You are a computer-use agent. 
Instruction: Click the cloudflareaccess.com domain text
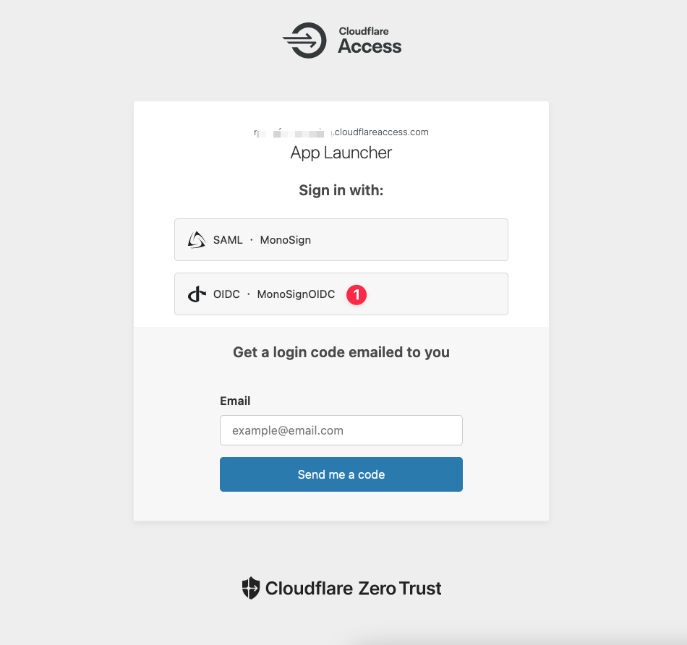[x=380, y=132]
